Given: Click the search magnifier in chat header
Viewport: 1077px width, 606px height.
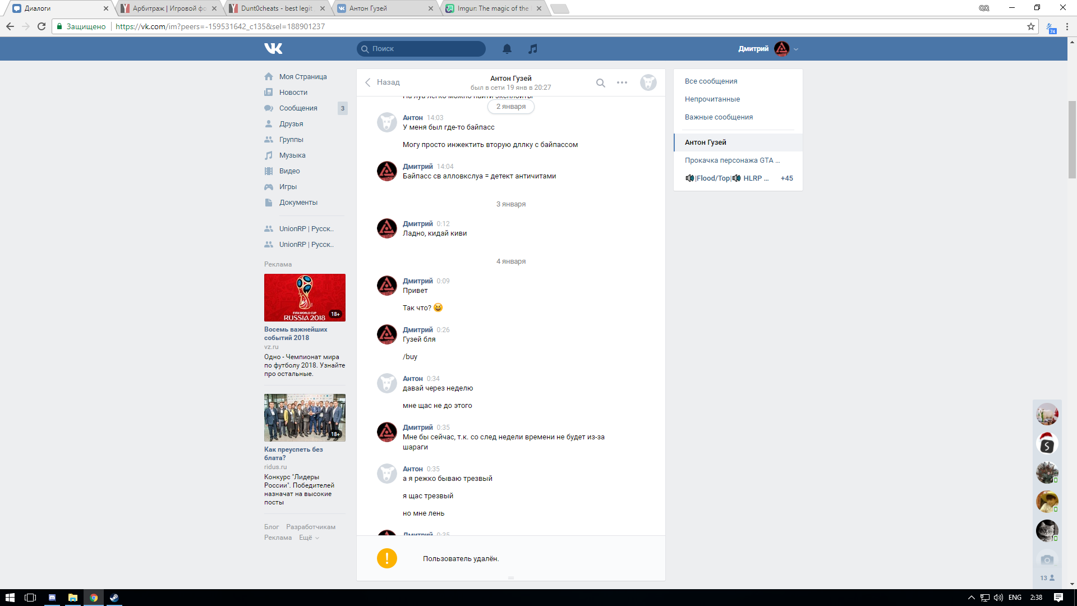Looking at the screenshot, I should (x=601, y=83).
